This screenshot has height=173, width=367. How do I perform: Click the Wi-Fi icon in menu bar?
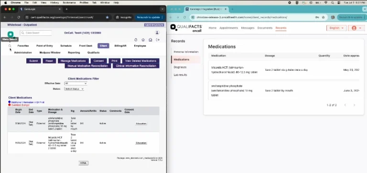coord(325,2)
